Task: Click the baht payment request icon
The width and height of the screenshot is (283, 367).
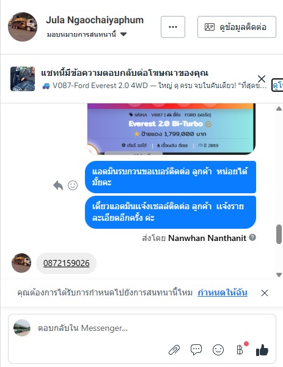Action: tap(240, 350)
